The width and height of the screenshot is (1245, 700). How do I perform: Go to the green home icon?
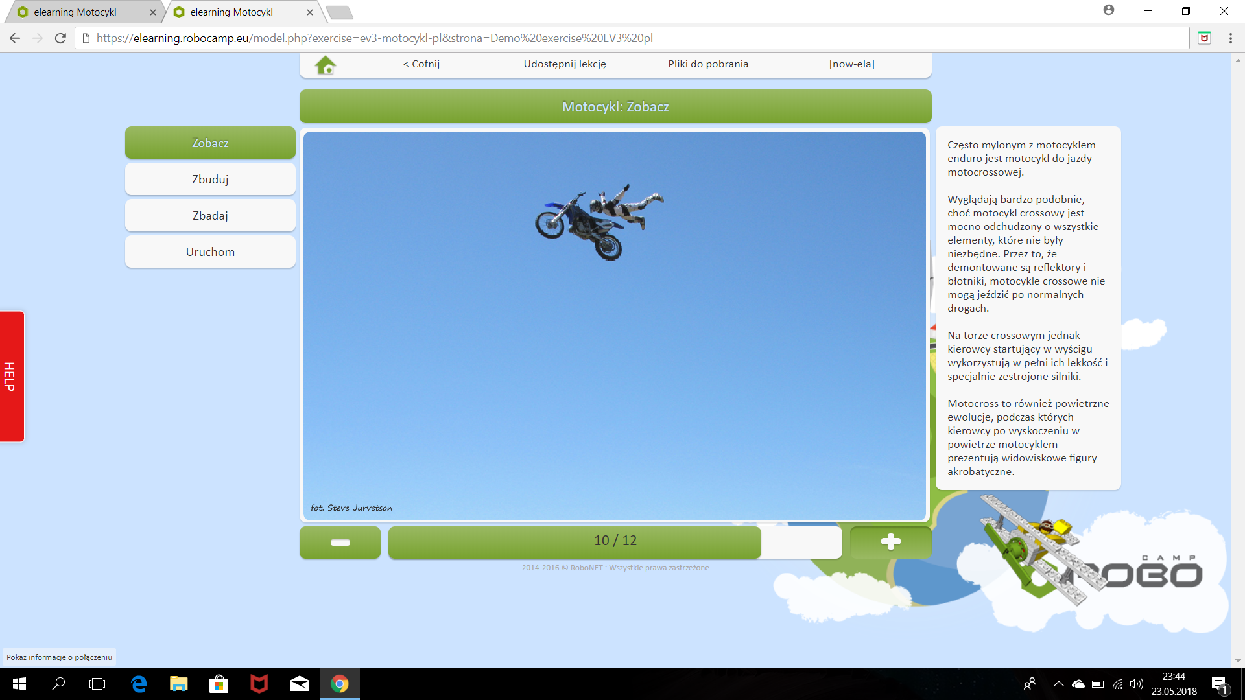pyautogui.click(x=326, y=65)
